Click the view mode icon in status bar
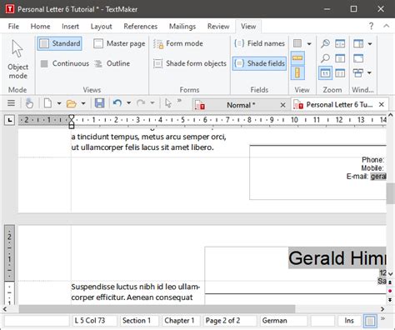This screenshot has width=395, height=330. (370, 321)
